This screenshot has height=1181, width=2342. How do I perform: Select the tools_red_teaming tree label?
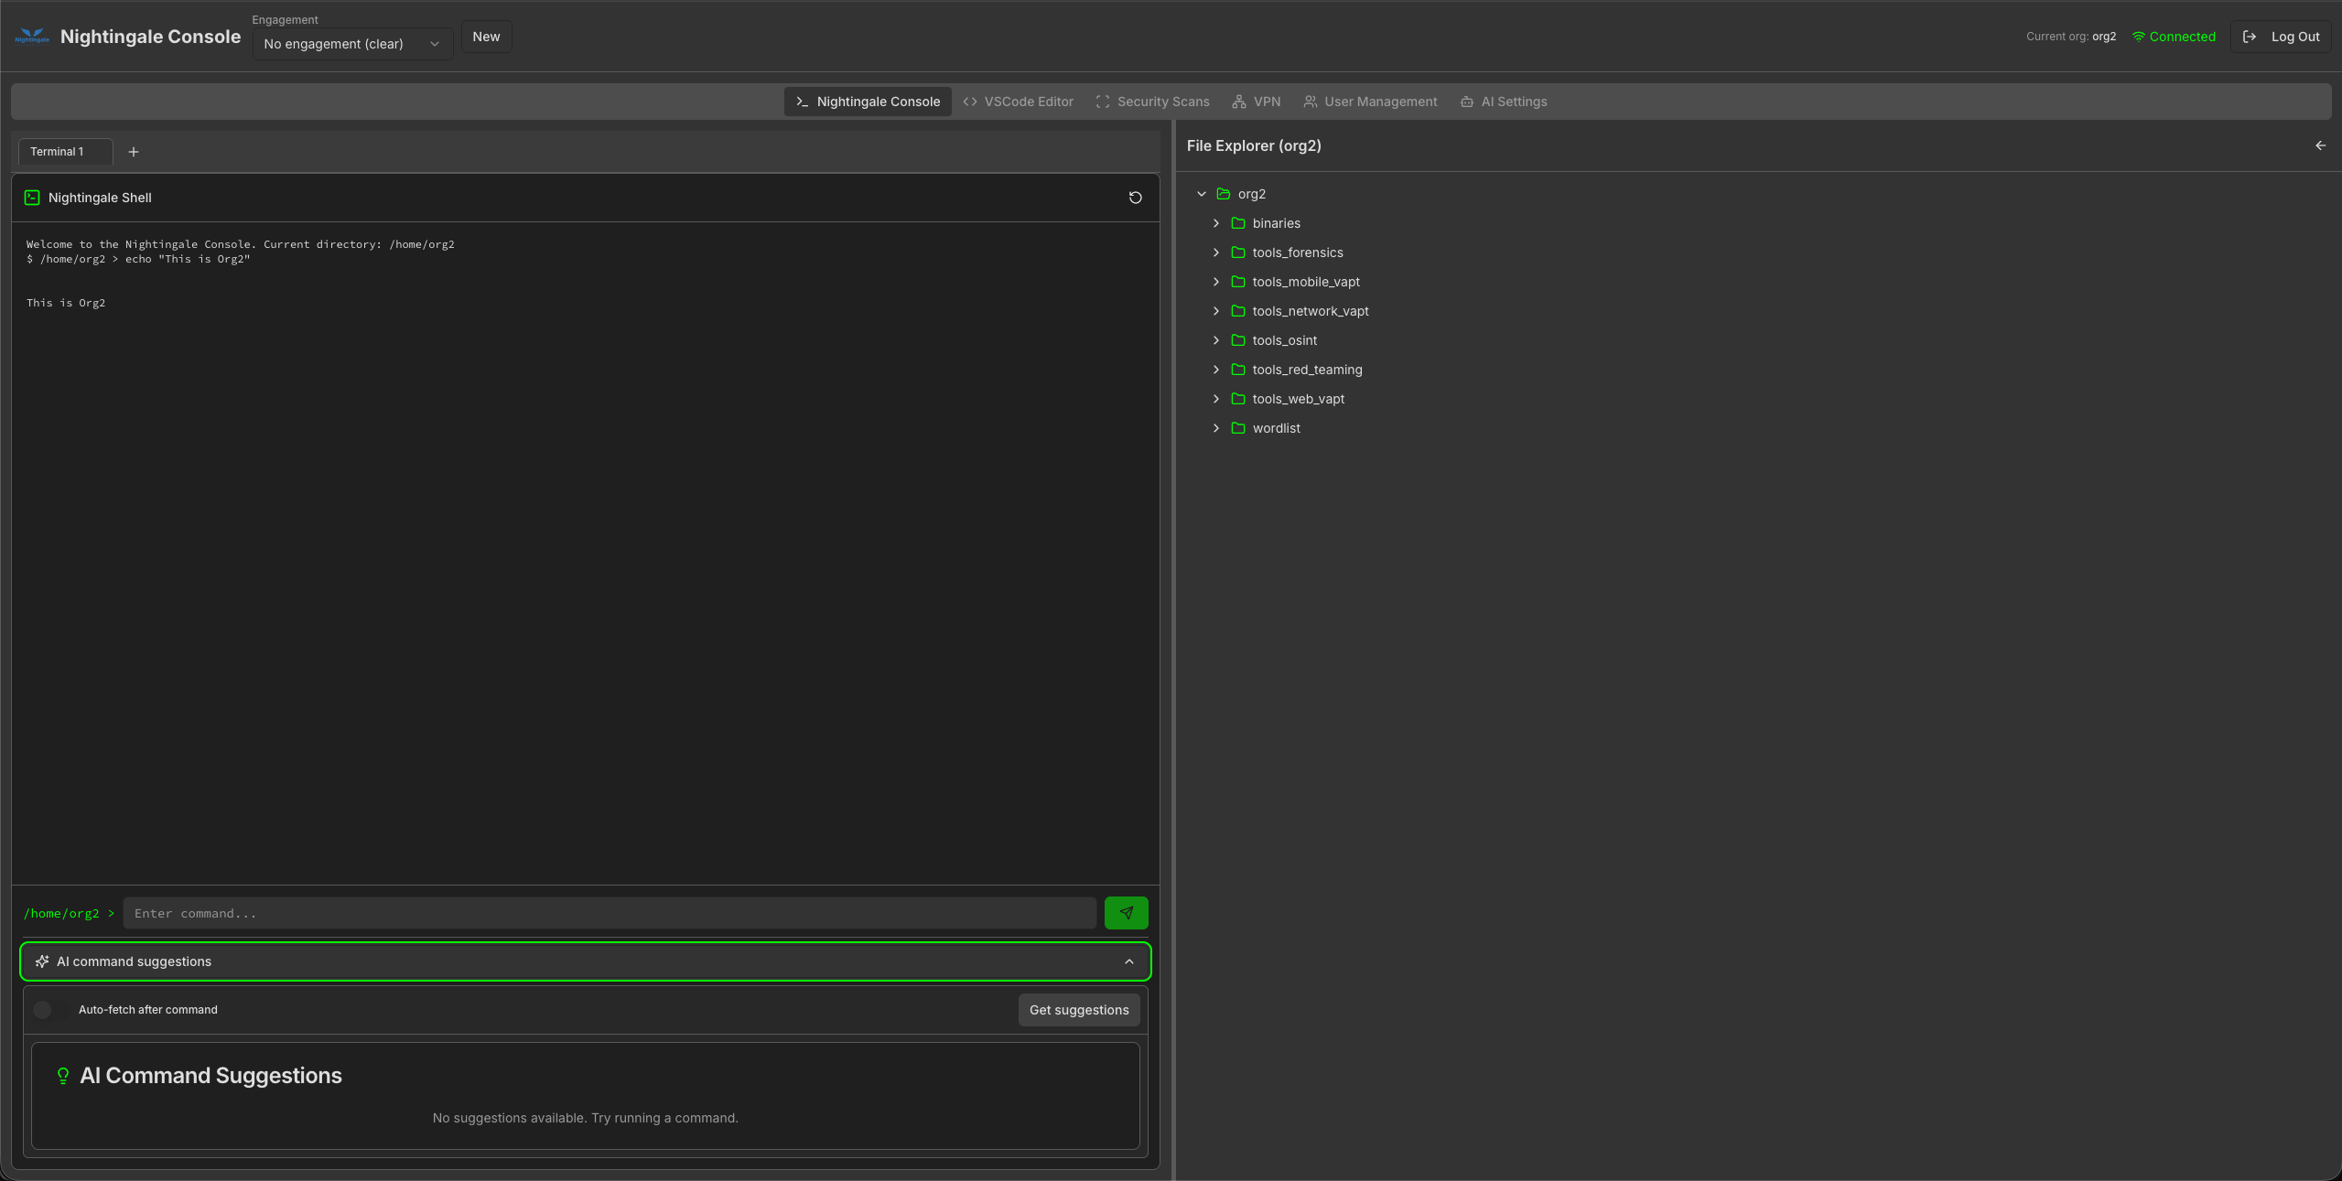[x=1307, y=370]
